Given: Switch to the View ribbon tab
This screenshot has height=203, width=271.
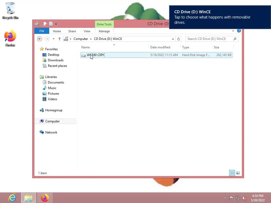Looking at the screenshot, I should pos(87,31).
